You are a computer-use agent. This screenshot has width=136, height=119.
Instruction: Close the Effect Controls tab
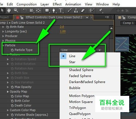(92, 17)
